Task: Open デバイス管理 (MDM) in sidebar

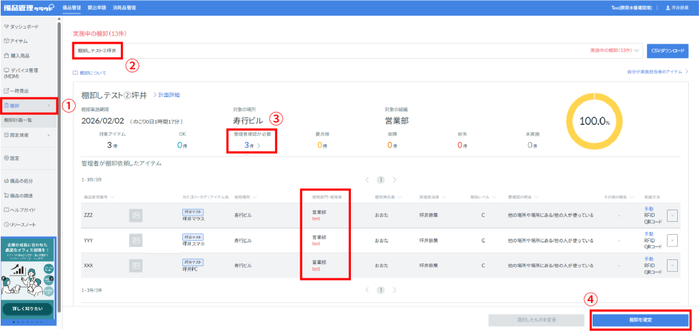Action: 23,73
